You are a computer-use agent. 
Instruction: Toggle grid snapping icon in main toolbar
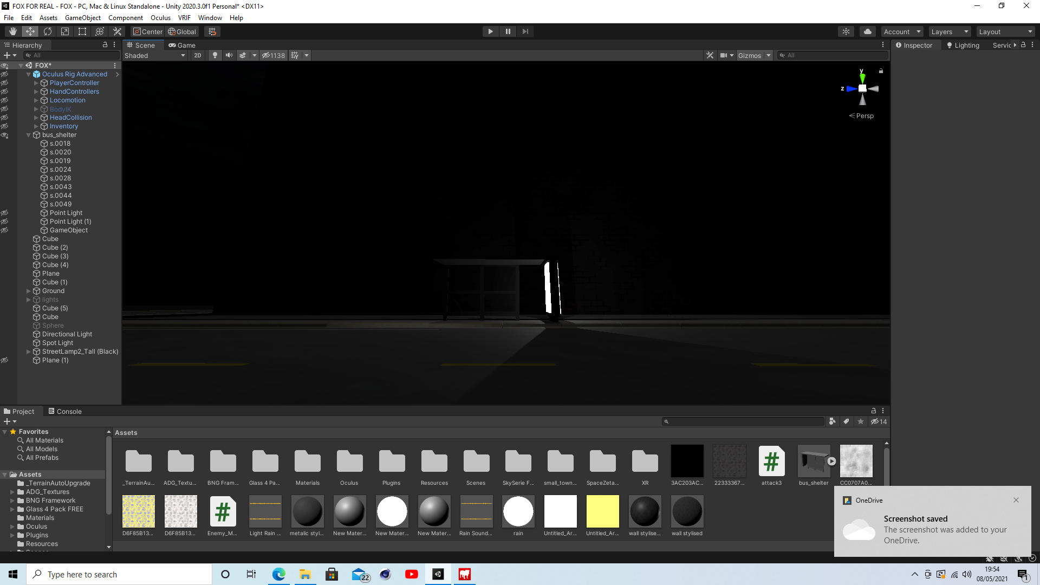212,31
